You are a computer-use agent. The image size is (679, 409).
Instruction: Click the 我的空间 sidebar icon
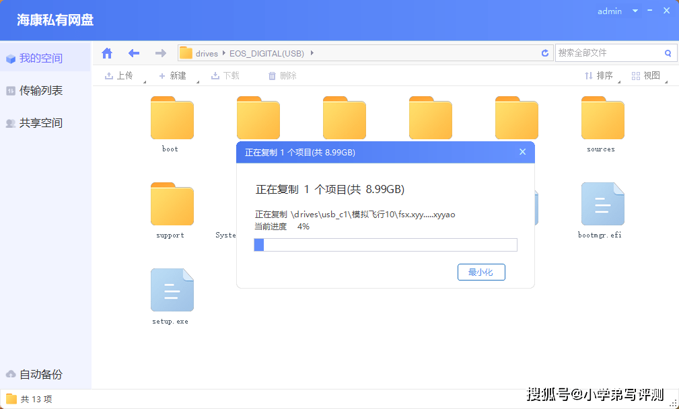(x=11, y=58)
